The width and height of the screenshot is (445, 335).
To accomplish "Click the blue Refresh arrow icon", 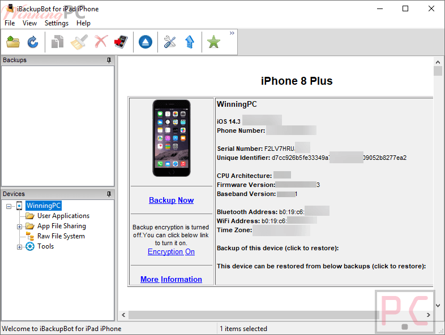I will point(33,42).
